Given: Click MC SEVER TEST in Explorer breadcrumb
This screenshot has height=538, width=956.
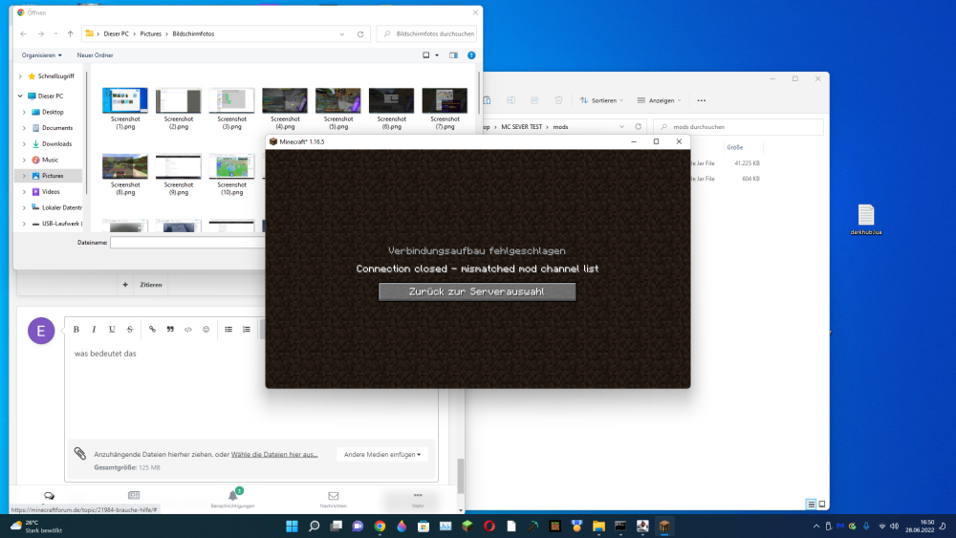Looking at the screenshot, I should pos(521,127).
